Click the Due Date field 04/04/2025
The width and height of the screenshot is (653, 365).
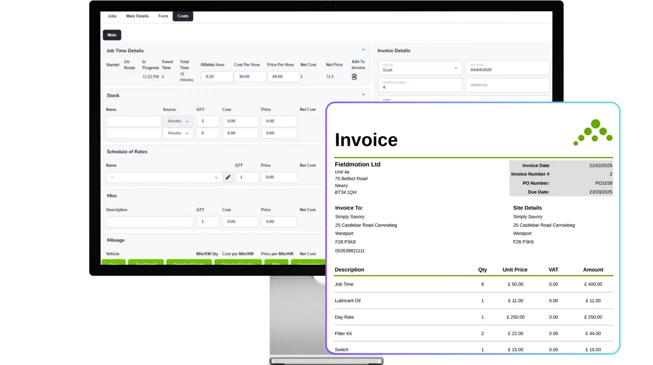pos(508,68)
